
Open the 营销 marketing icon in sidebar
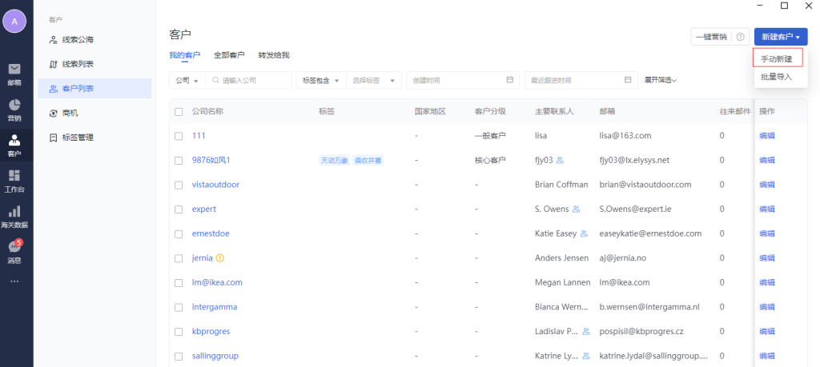[x=14, y=109]
